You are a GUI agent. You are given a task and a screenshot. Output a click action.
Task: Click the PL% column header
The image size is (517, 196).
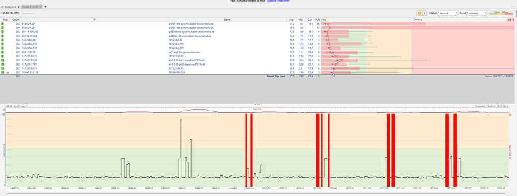click(317, 20)
